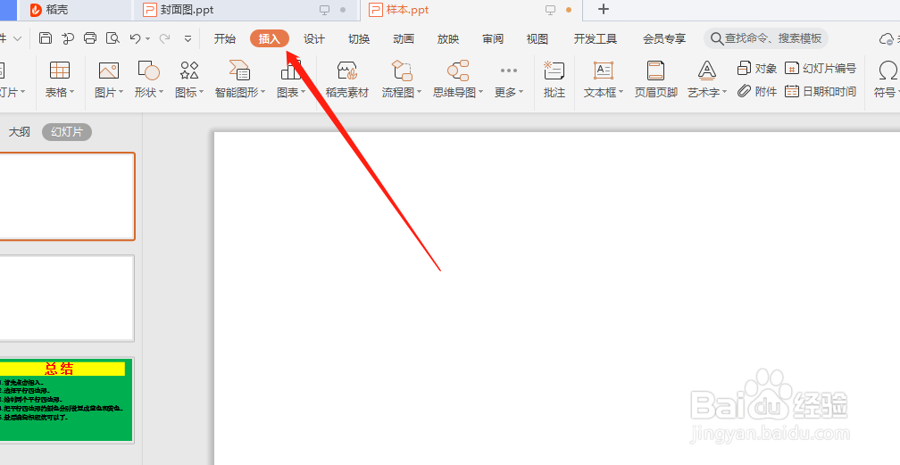900x465 pixels.
Task: Click the display icon on 封面图.ppt tab
Action: (325, 10)
